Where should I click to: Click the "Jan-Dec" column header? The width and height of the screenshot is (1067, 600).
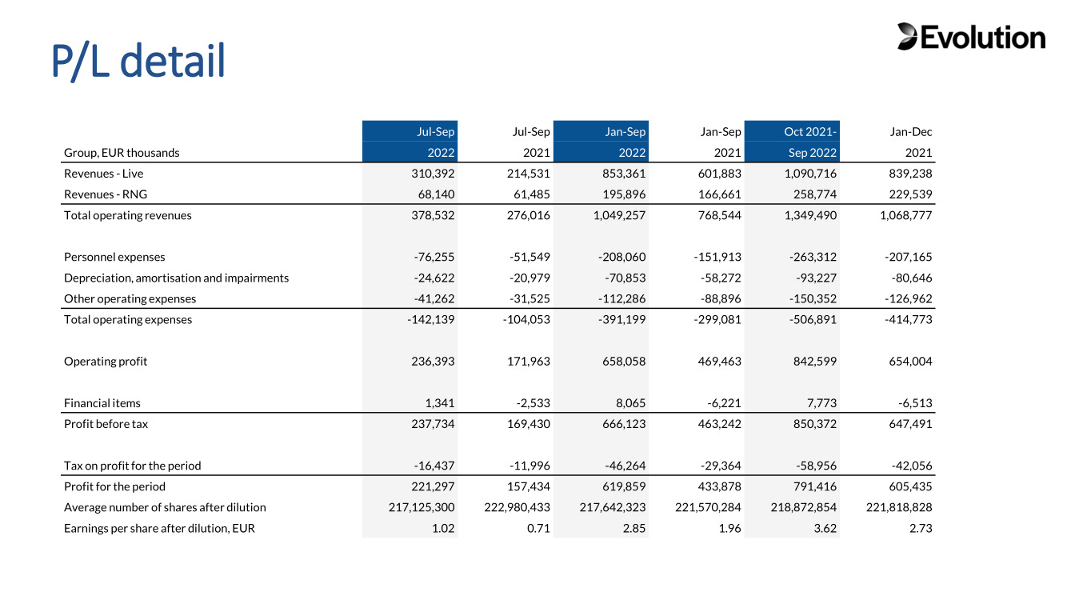coord(911,132)
